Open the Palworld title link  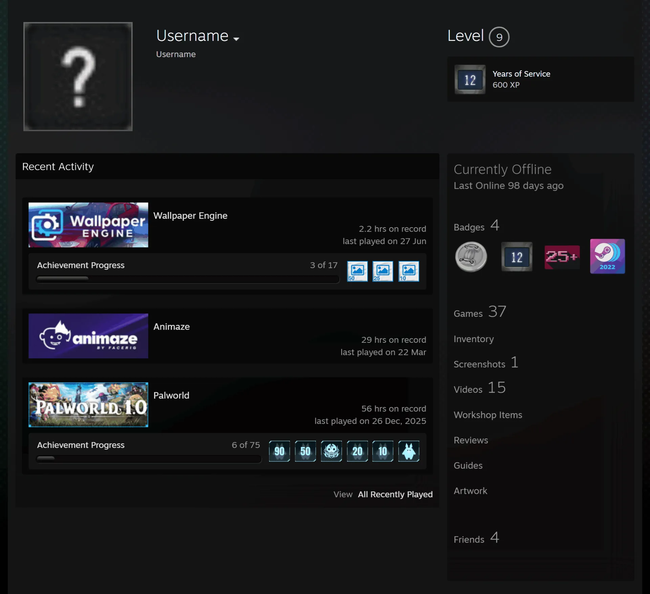[171, 395]
